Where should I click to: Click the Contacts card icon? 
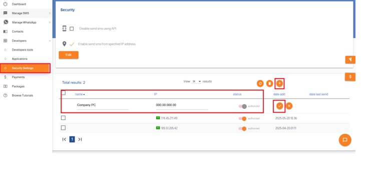pos(5,31)
